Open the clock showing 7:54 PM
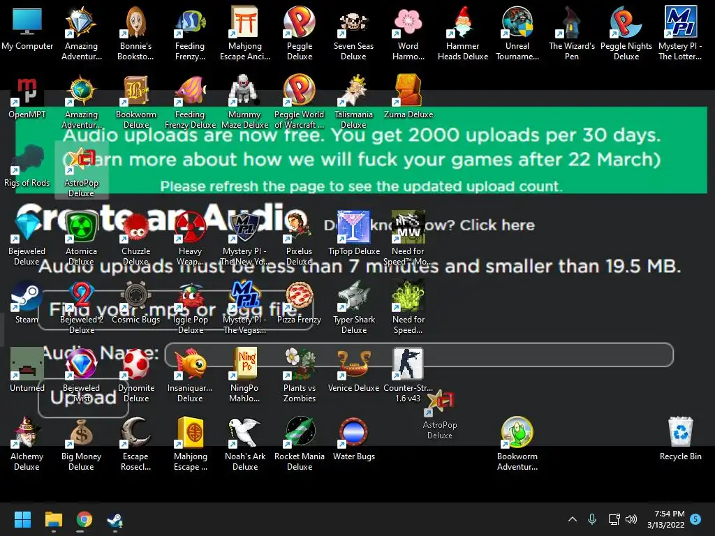Image resolution: width=715 pixels, height=536 pixels. (665, 519)
